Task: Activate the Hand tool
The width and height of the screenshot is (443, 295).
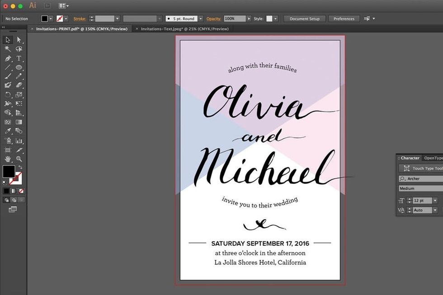Action: [x=8, y=159]
